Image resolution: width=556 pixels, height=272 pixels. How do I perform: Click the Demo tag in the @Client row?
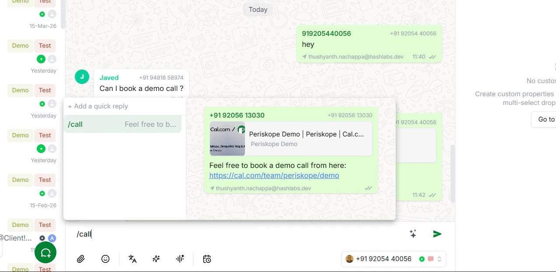(20, 225)
